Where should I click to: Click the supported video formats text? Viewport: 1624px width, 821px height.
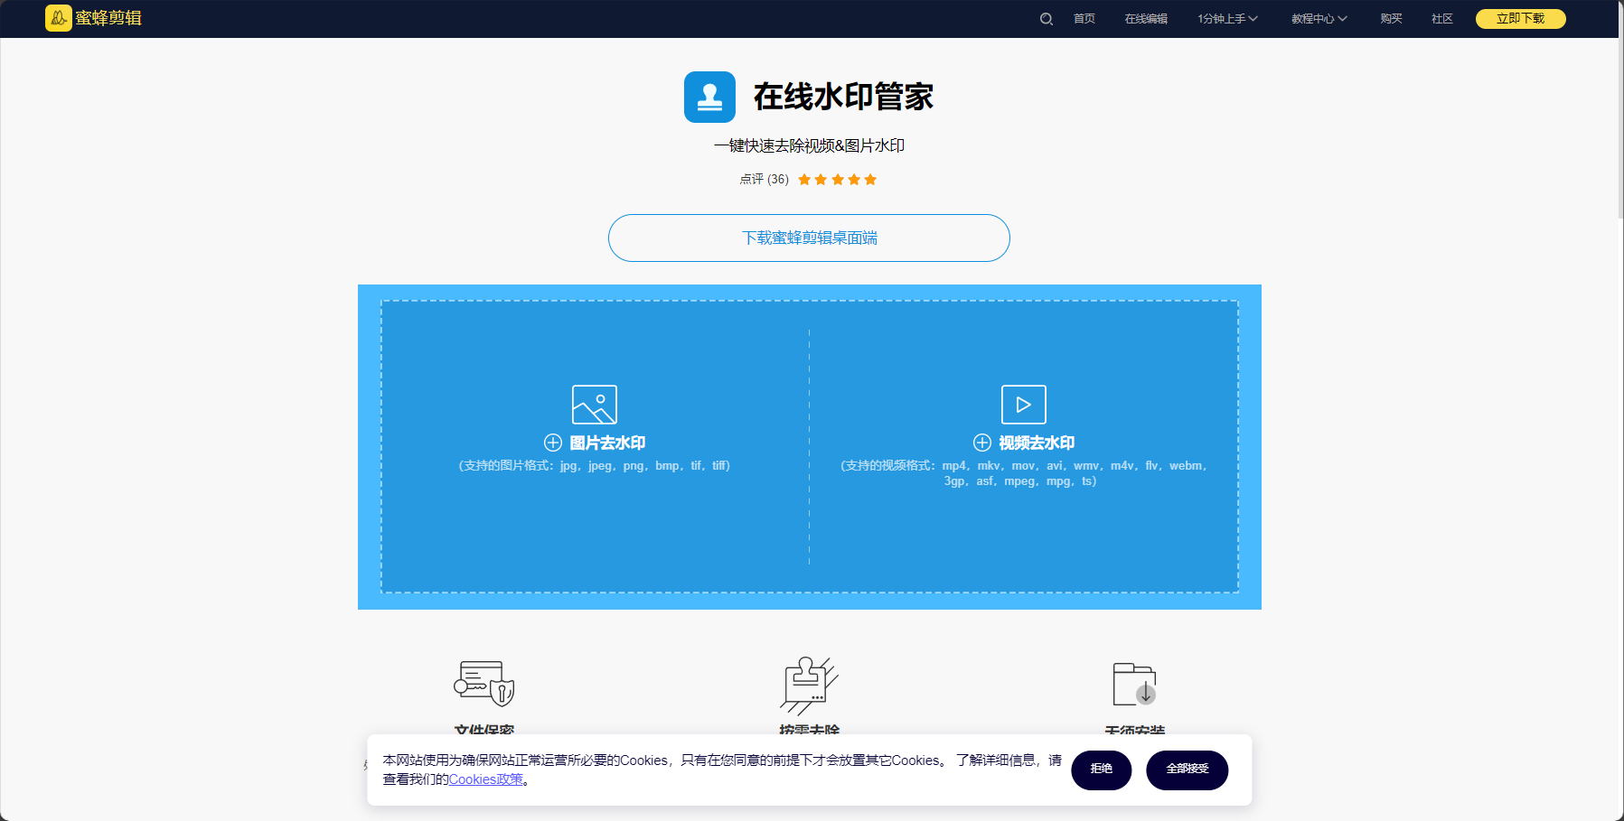coord(1024,473)
